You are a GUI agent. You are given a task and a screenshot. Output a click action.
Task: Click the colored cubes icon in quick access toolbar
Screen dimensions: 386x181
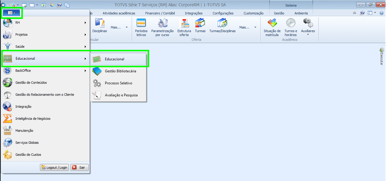tap(14, 5)
